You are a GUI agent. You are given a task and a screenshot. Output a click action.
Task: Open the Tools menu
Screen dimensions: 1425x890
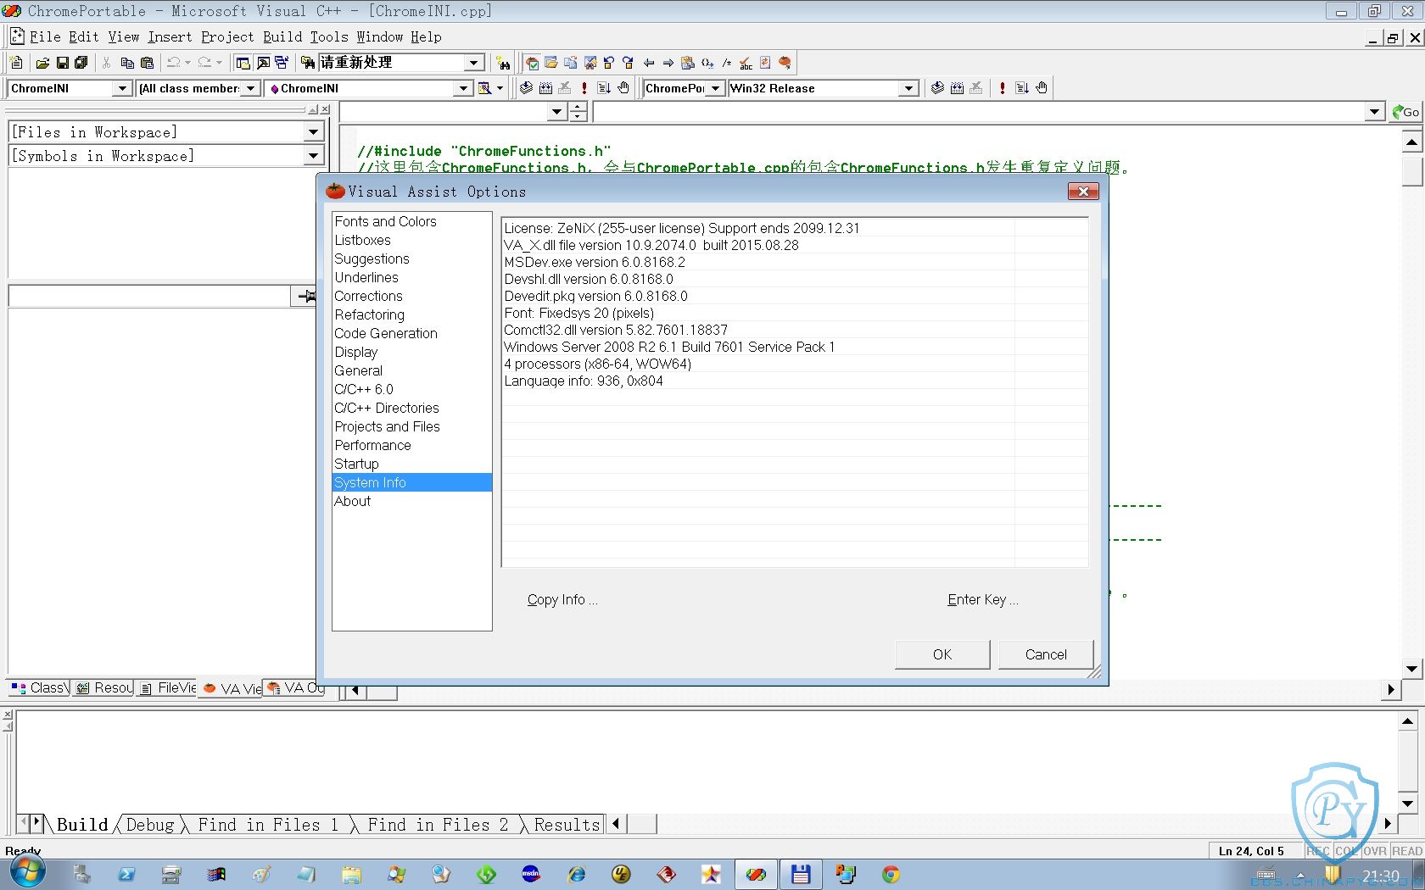[x=329, y=37]
